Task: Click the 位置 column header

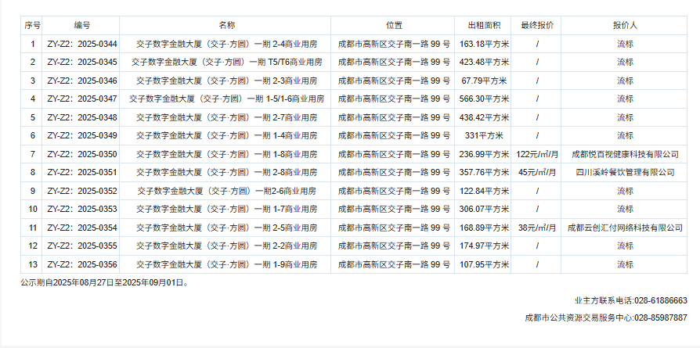Action: 394,26
